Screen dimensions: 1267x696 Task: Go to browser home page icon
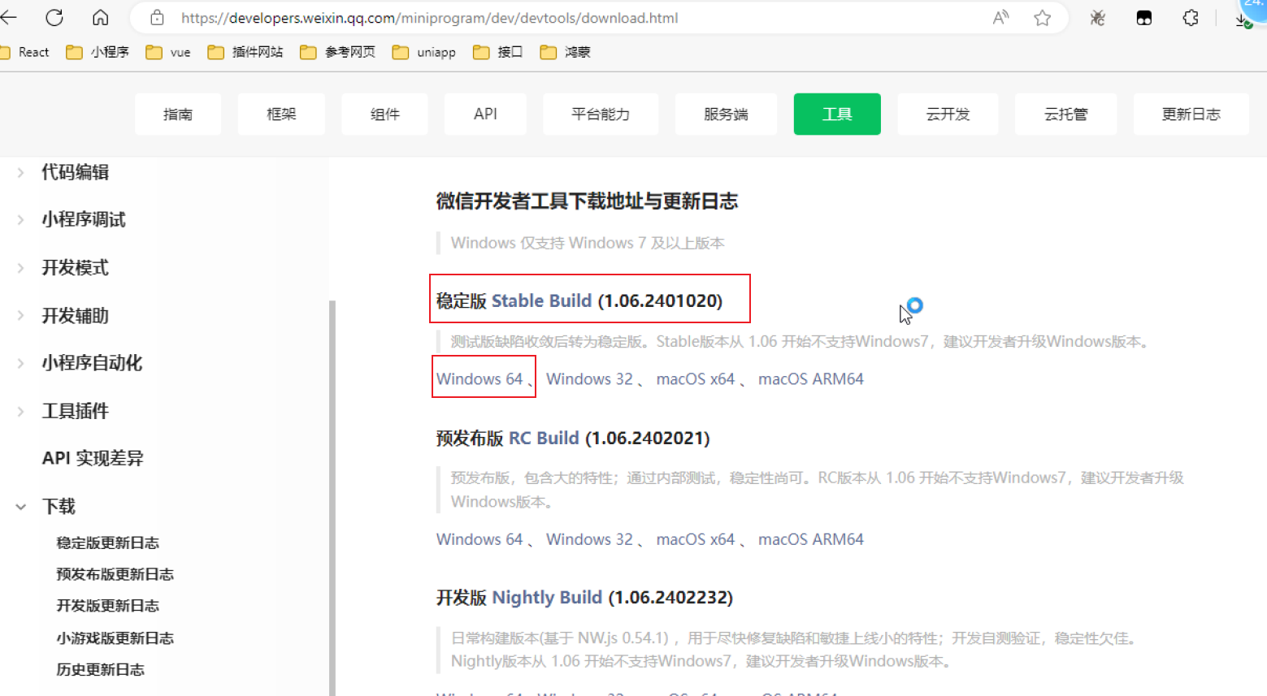tap(101, 17)
